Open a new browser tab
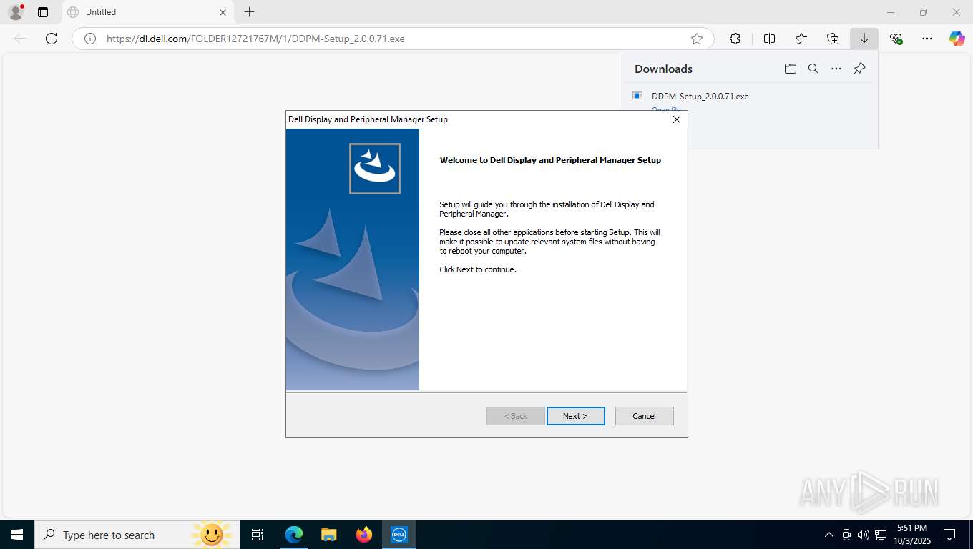The image size is (973, 549). [x=249, y=12]
